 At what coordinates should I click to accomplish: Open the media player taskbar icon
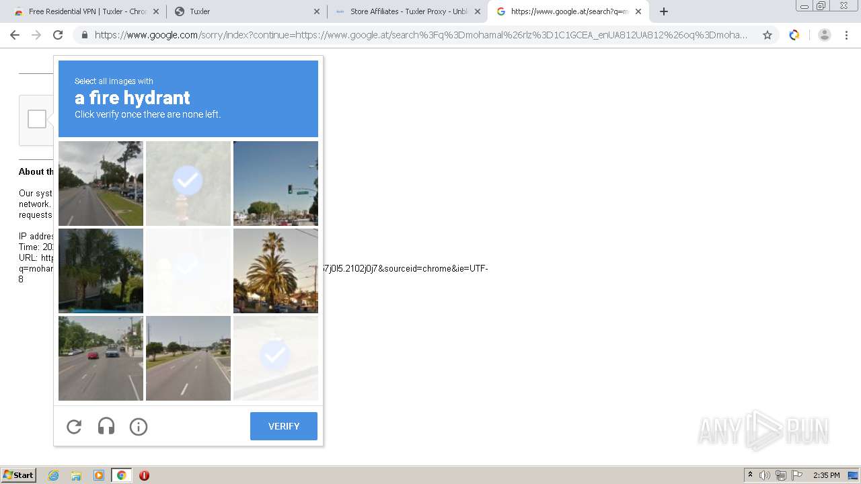[99, 475]
